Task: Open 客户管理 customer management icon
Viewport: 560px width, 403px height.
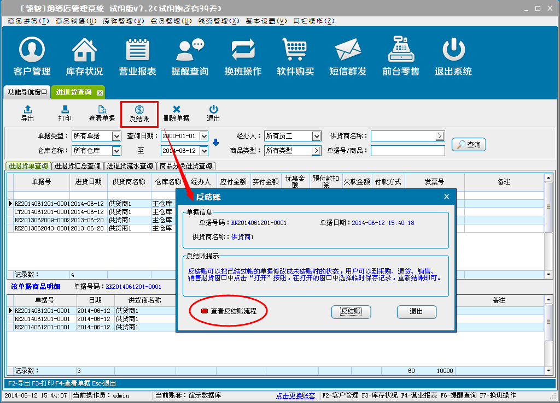Action: (x=32, y=57)
